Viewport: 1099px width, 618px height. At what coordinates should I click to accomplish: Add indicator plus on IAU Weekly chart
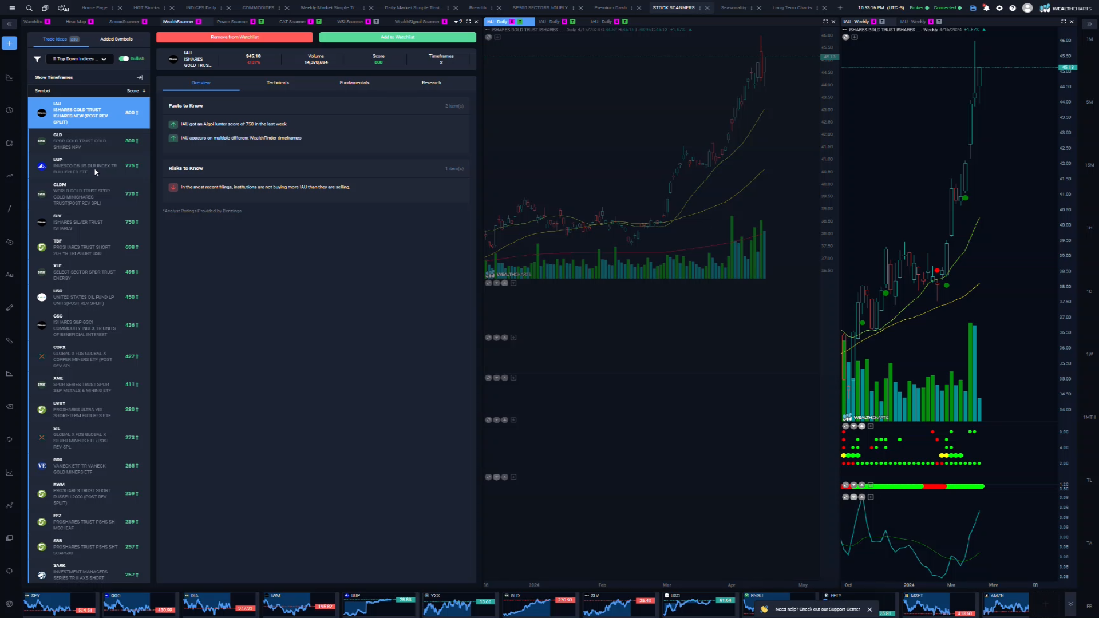pos(855,37)
